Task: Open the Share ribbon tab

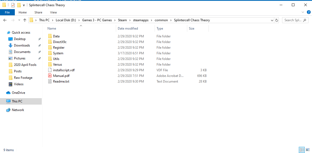Action: [x=38, y=12]
